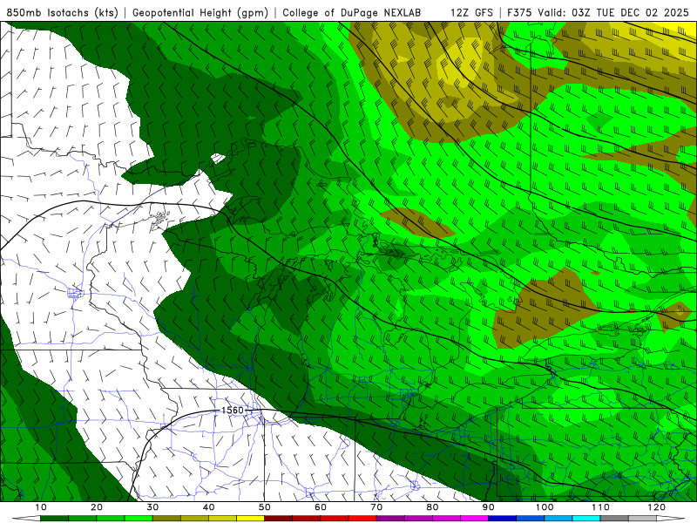The width and height of the screenshot is (697, 523).
Task: Click the 120 label on the color scale
Action: [657, 507]
